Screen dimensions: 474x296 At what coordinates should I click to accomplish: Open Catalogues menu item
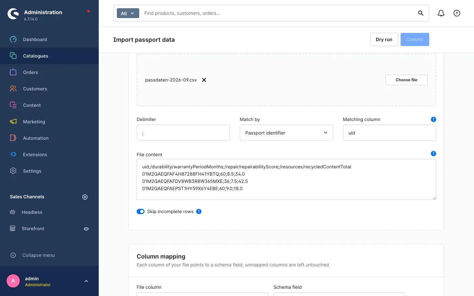49,56
